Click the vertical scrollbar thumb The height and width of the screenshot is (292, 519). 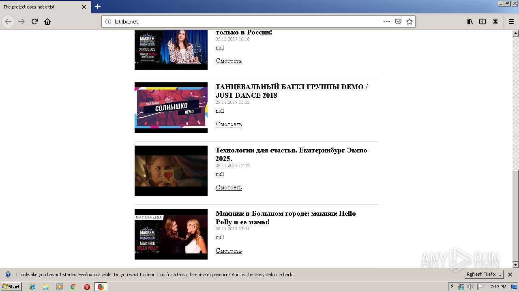pos(516,216)
